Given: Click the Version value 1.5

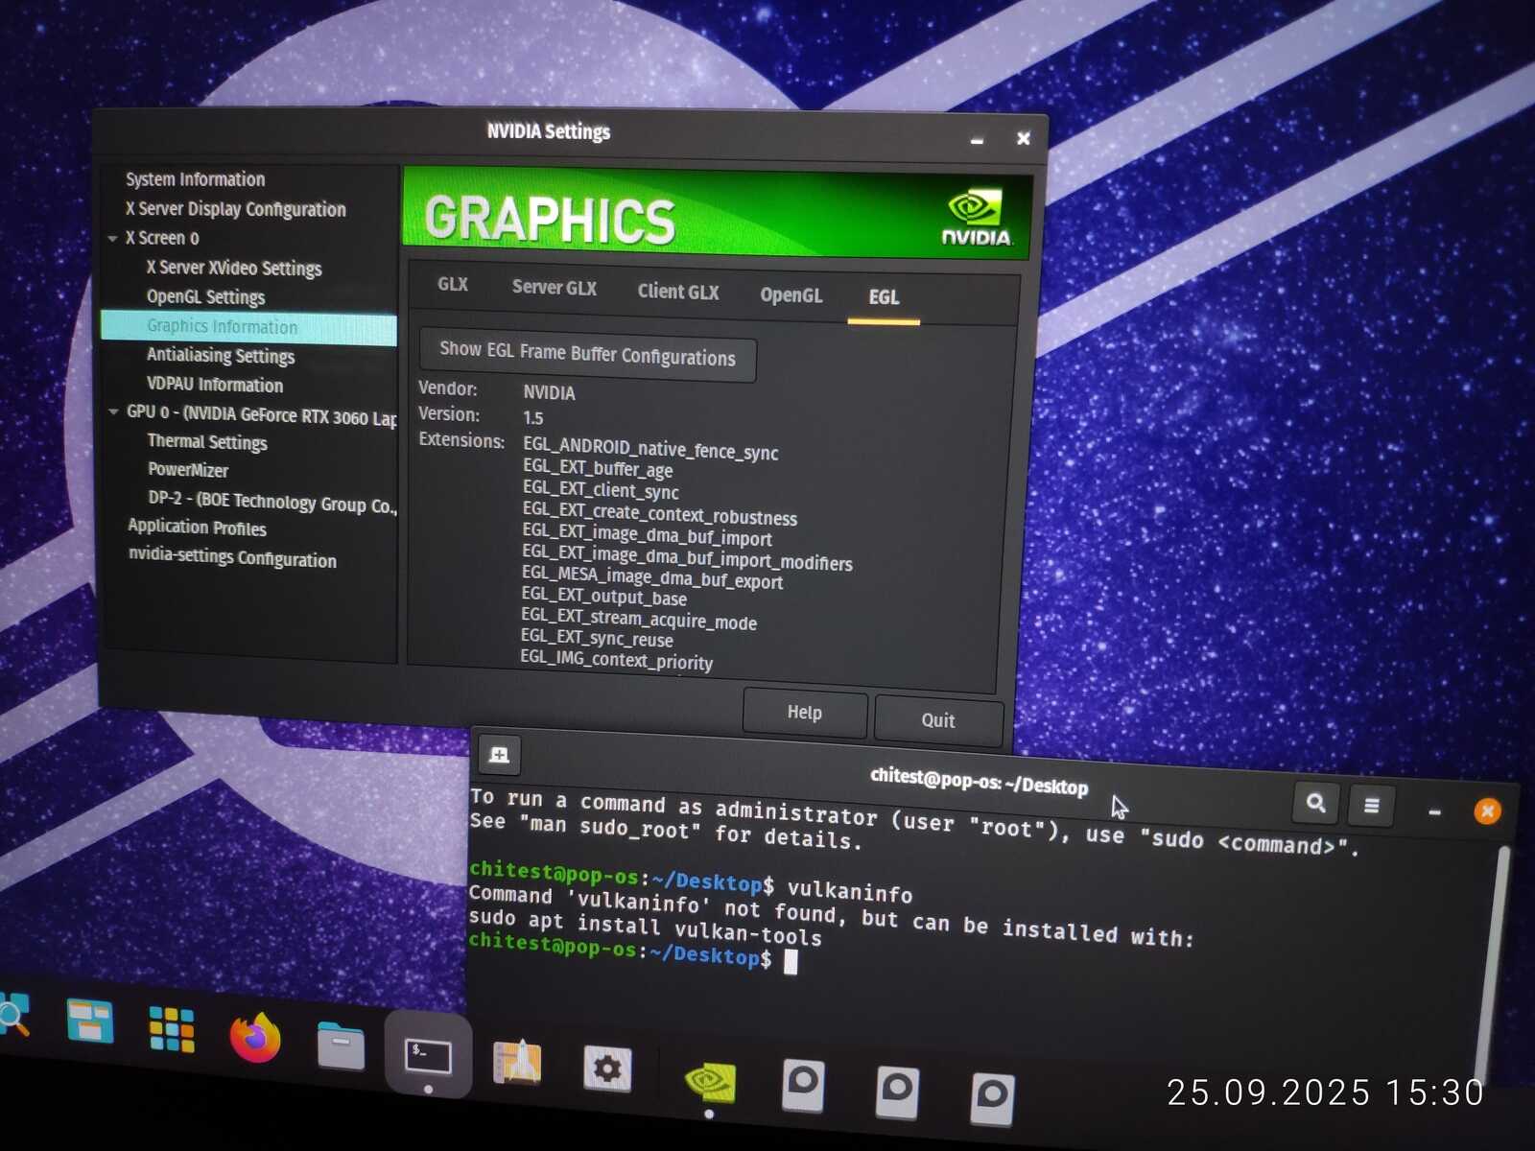Looking at the screenshot, I should click(x=533, y=418).
